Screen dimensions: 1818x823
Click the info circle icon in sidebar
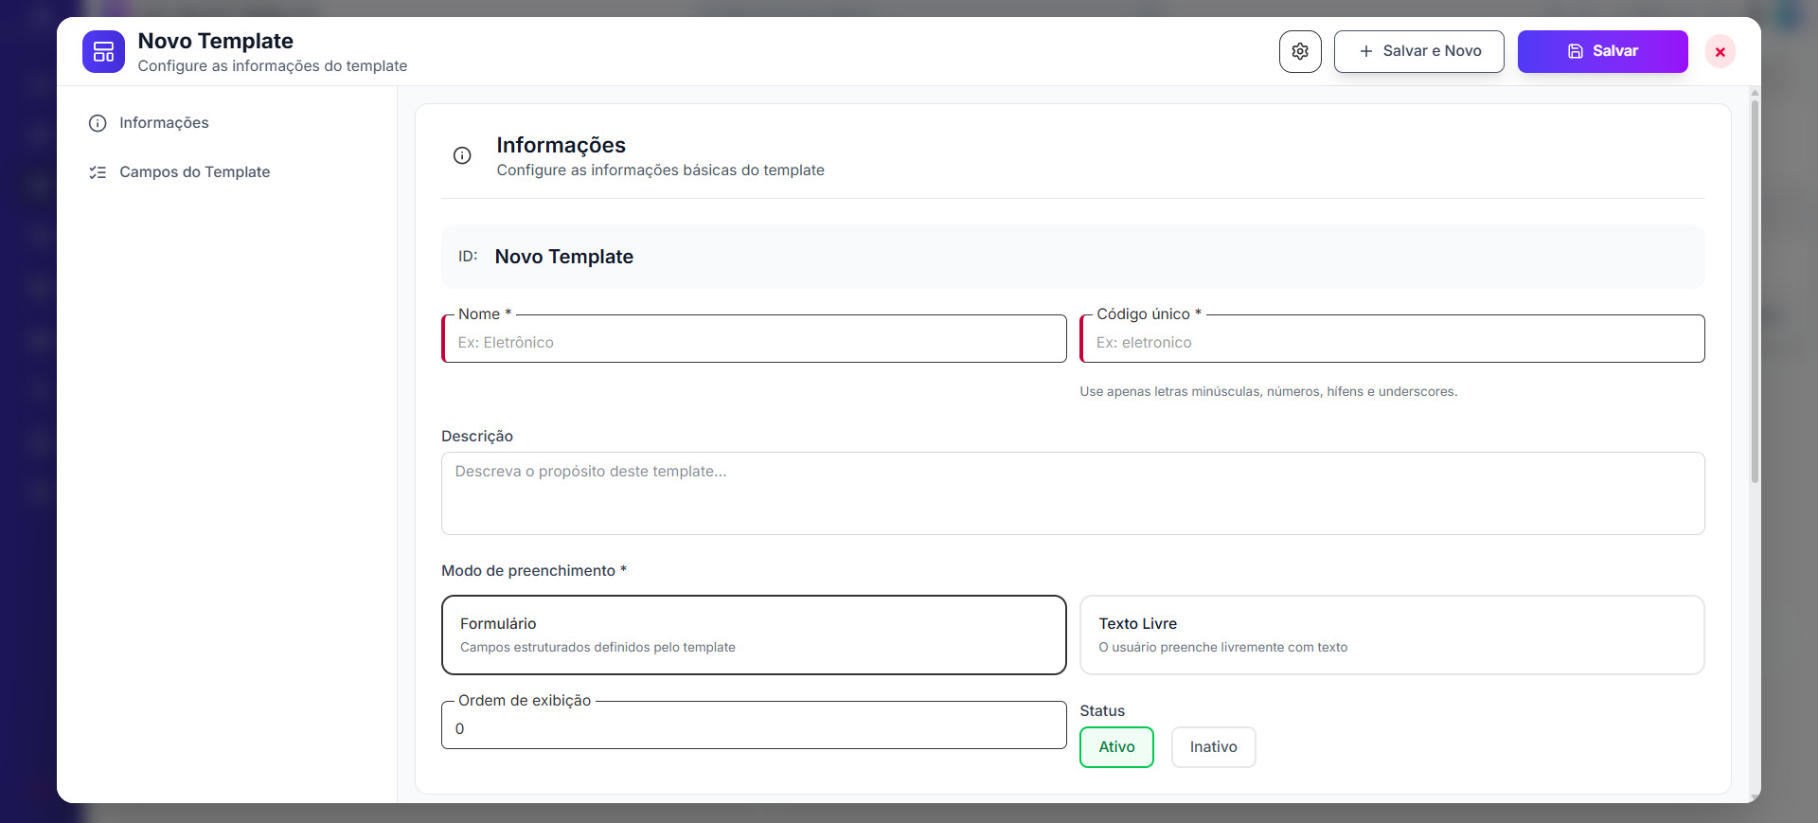pos(98,123)
